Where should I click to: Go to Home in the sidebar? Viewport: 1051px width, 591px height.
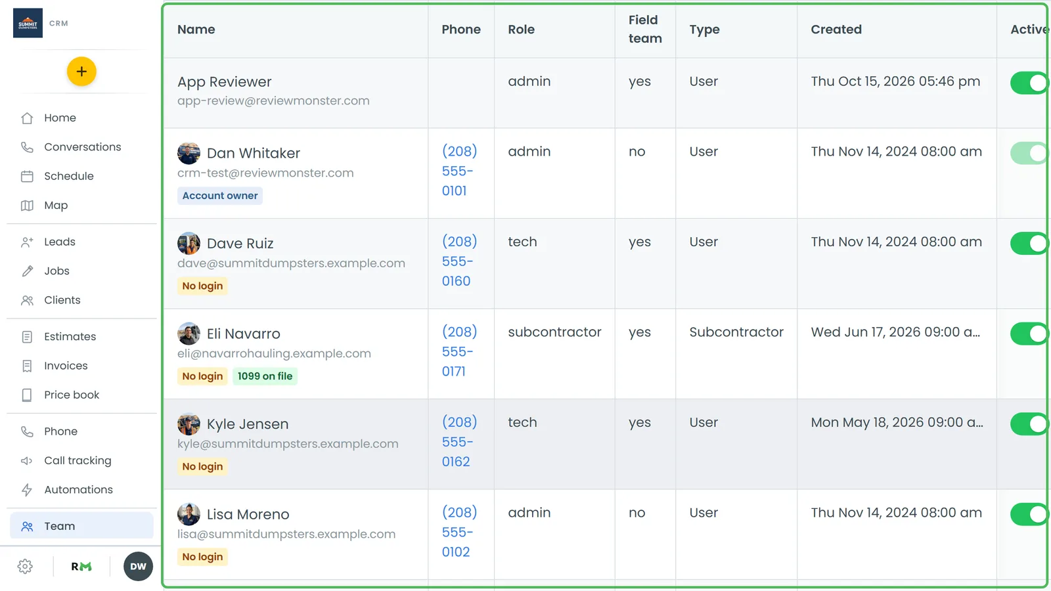click(x=81, y=118)
